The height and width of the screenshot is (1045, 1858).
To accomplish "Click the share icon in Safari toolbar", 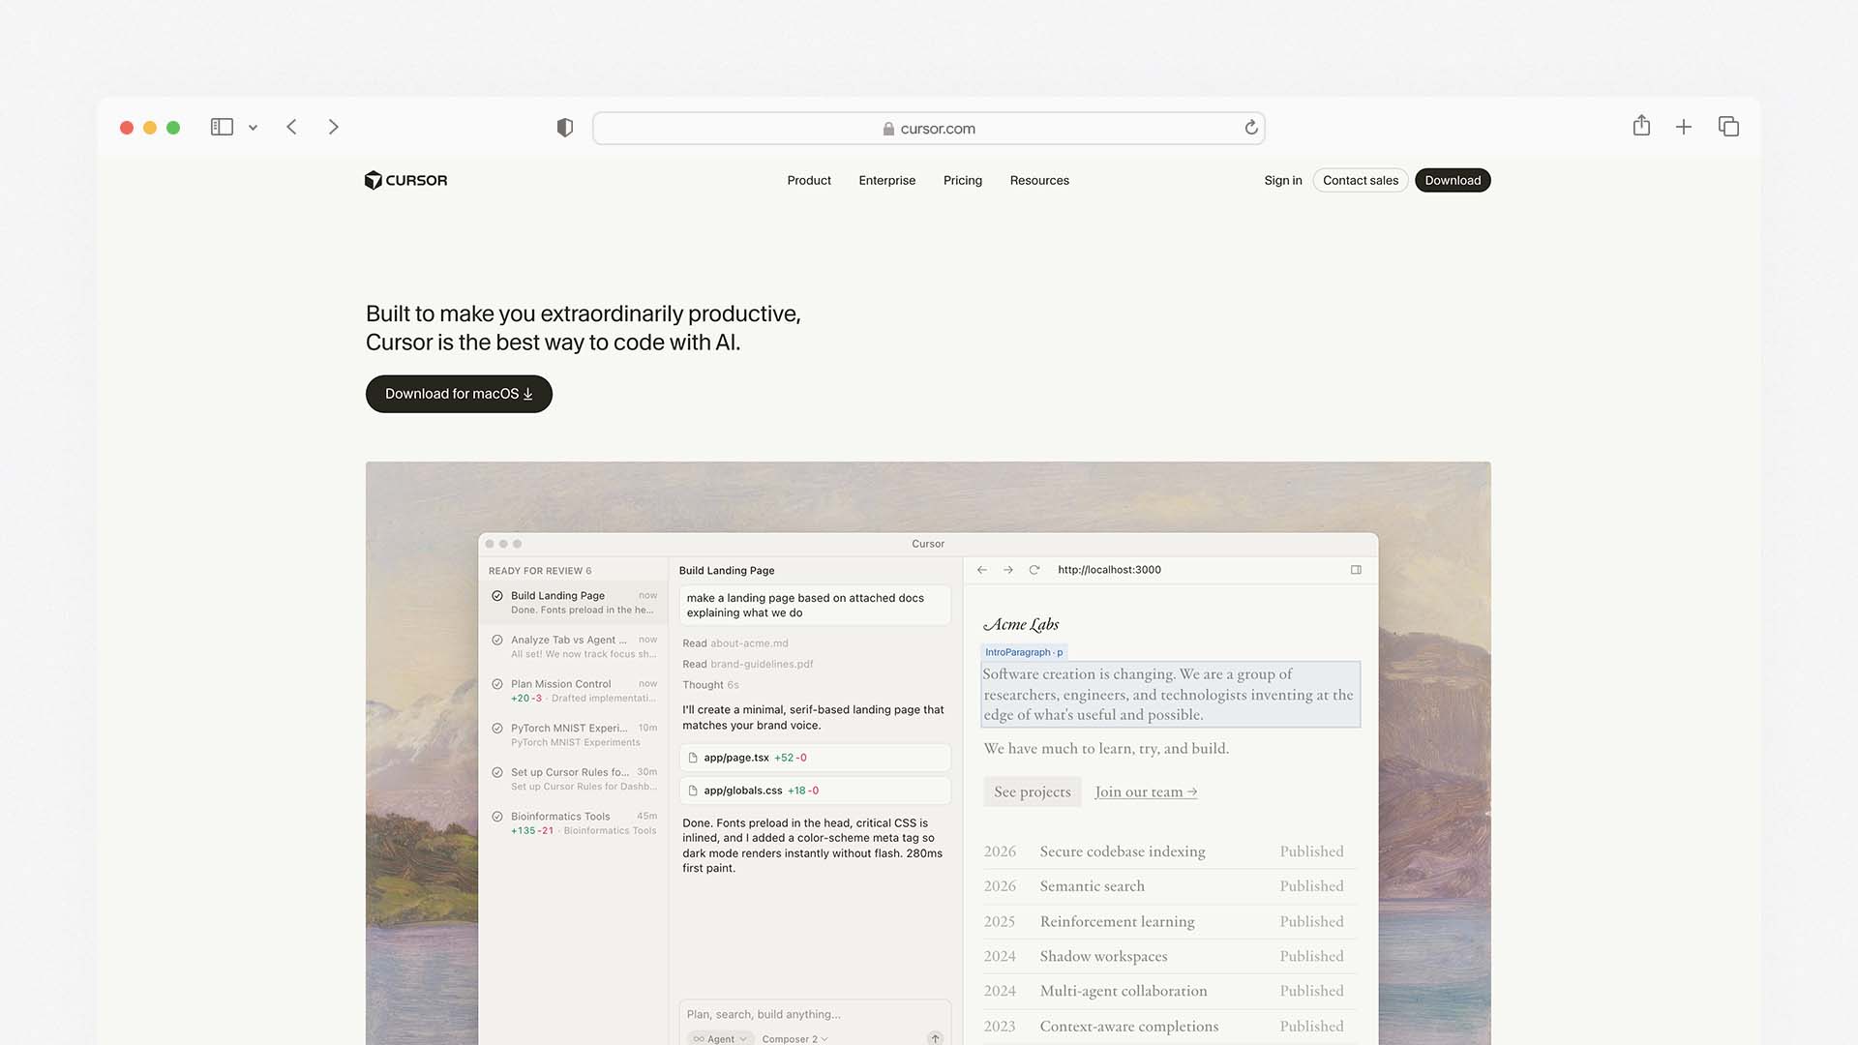I will [1640, 126].
